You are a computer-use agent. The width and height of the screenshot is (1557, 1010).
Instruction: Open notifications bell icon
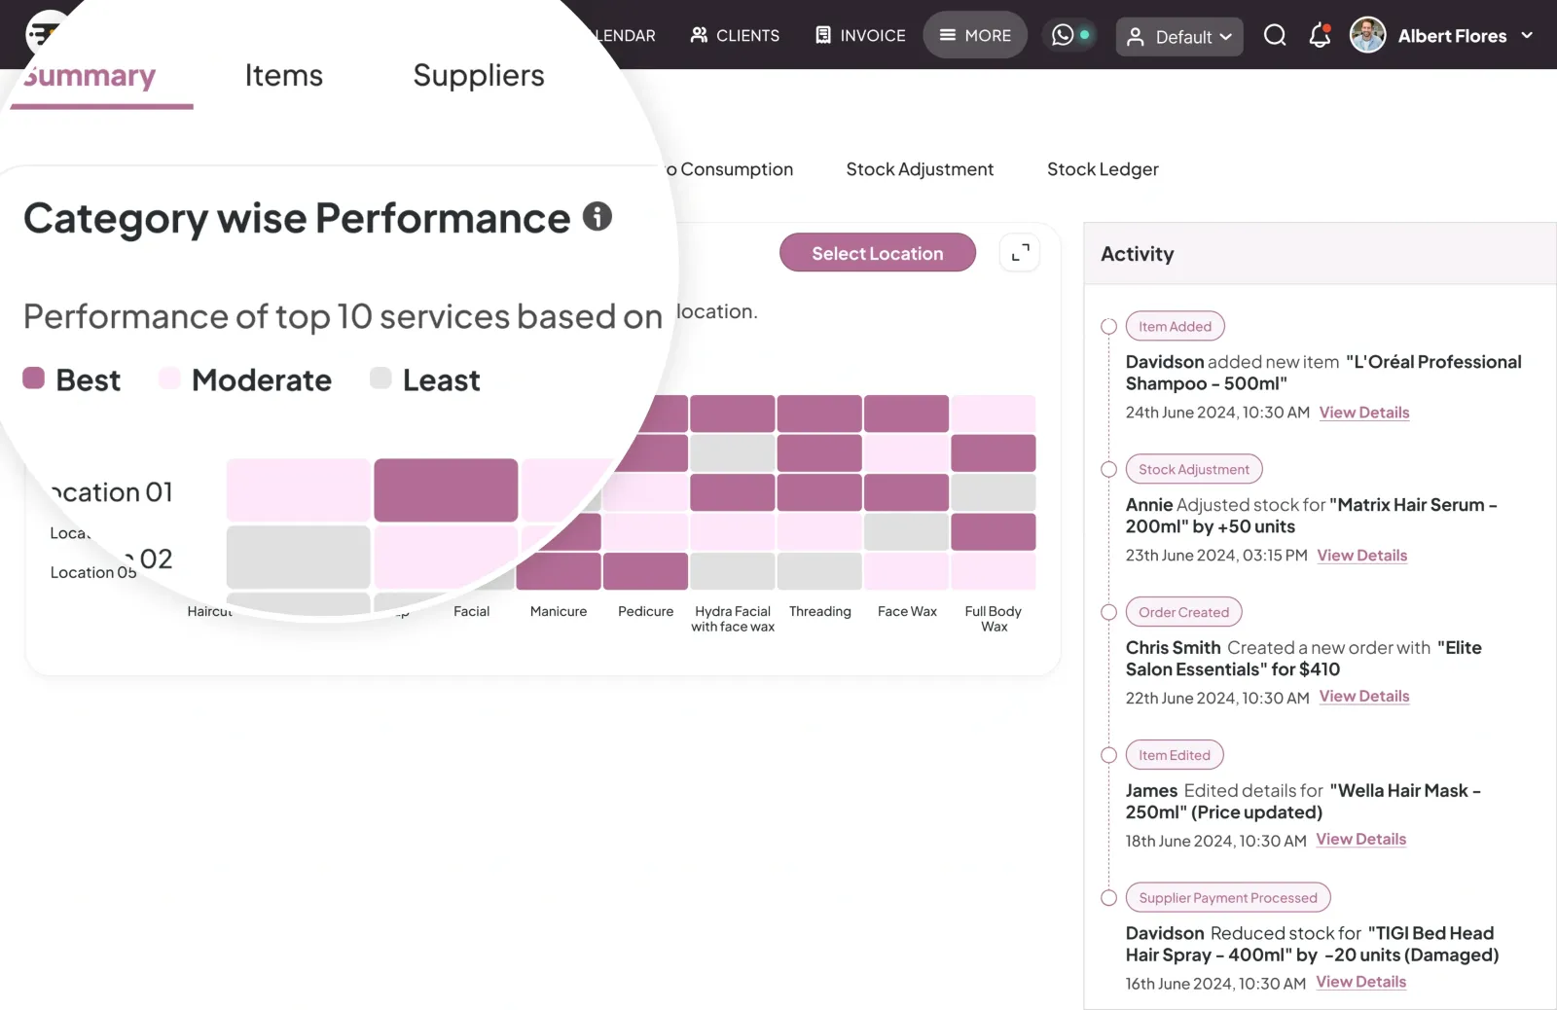(x=1320, y=36)
